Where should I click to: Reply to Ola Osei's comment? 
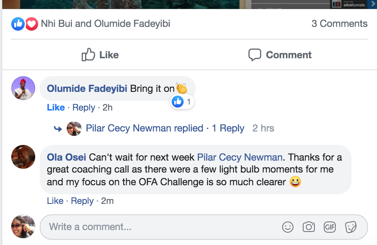coord(82,201)
